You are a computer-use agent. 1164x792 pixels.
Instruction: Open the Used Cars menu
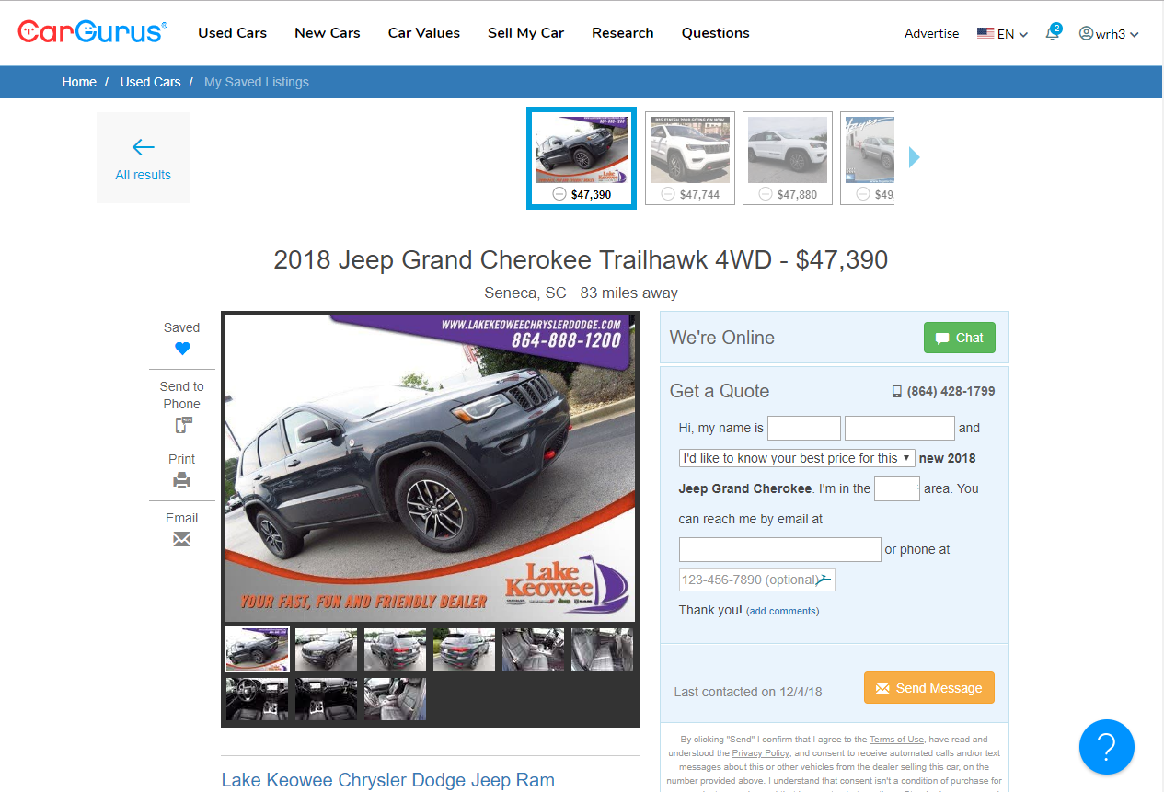tap(233, 33)
